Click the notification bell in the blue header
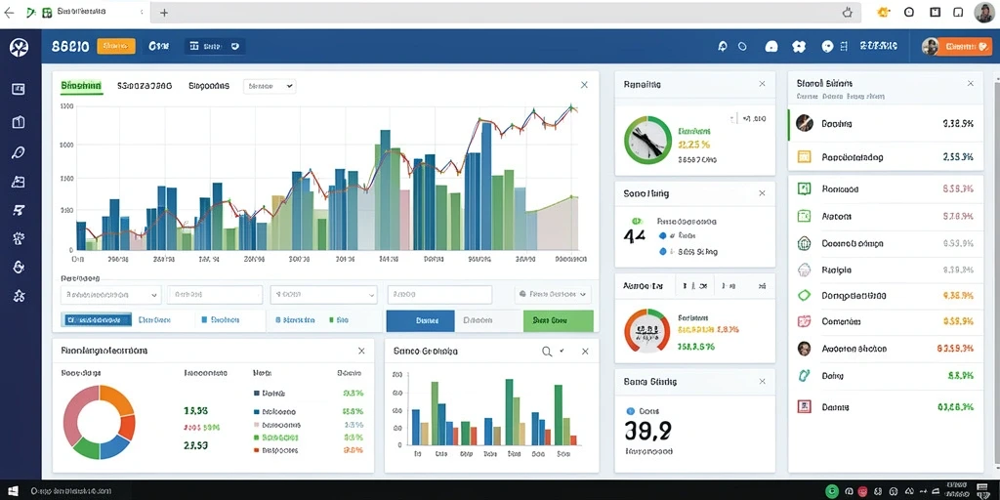Viewport: 1000px width, 500px height. [x=723, y=47]
